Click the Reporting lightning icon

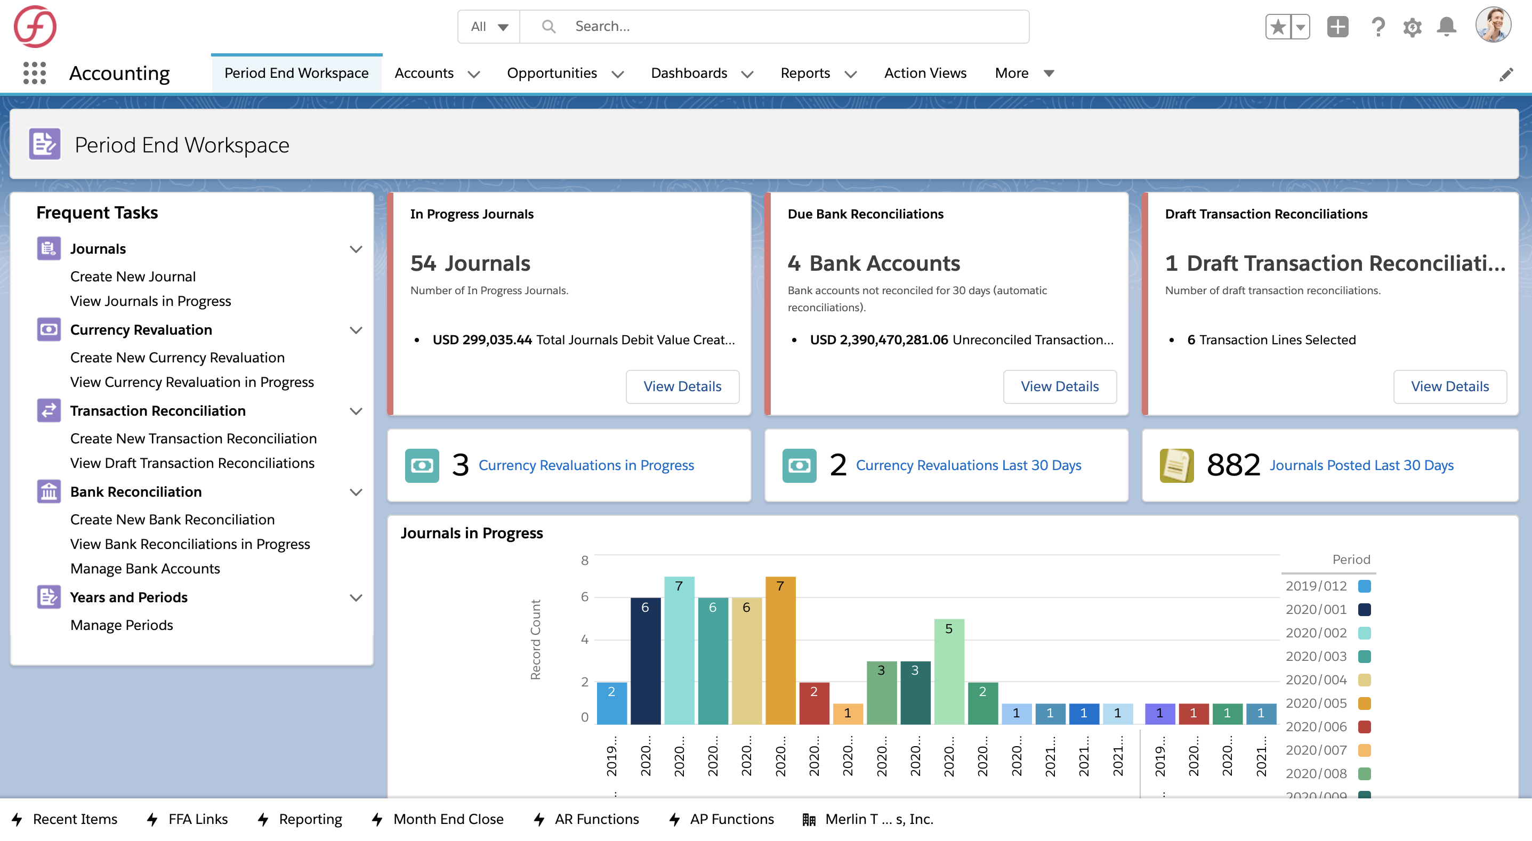263,820
